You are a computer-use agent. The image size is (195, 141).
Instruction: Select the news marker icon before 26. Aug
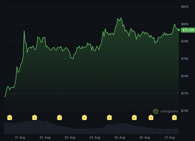coord(134,117)
